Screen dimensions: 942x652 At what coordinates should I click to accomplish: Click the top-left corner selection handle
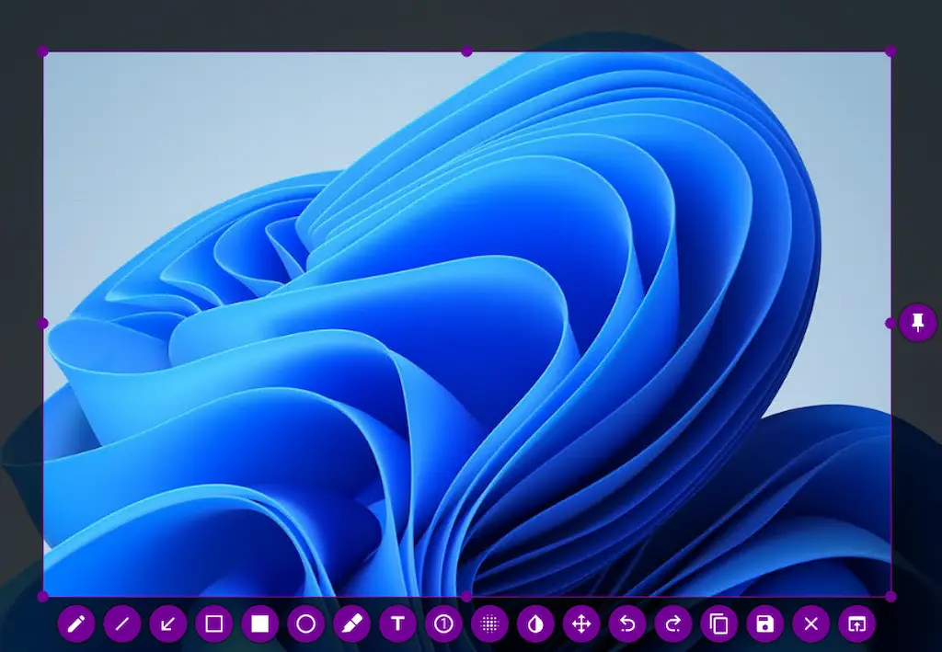(42, 51)
